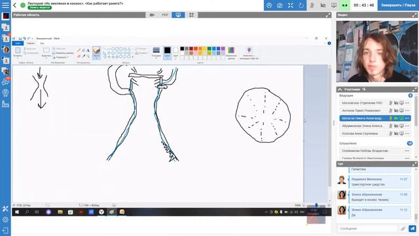Toggle microphone for Антонов Павел

click(x=391, y=111)
